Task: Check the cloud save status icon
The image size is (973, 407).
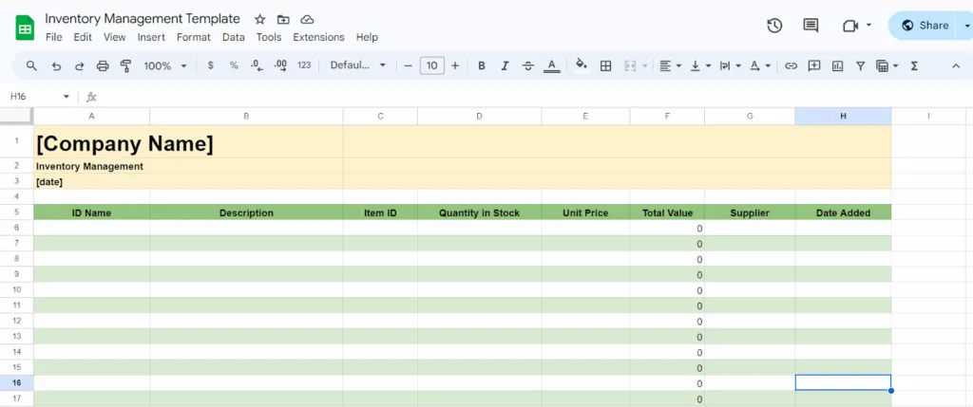Action: (x=307, y=19)
